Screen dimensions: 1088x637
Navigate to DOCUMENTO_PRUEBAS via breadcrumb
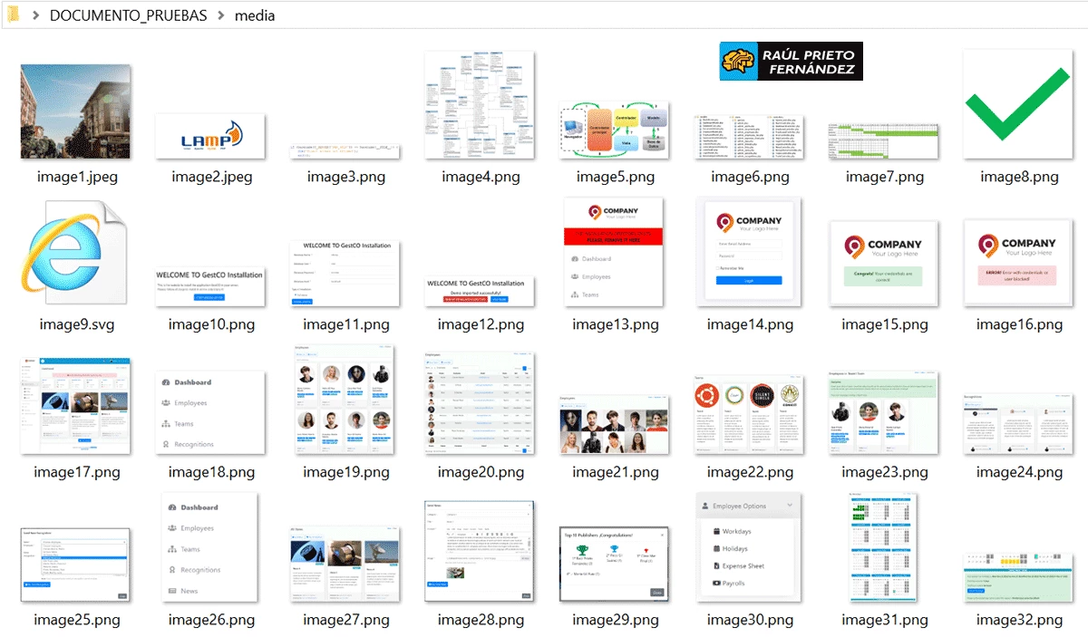[x=127, y=15]
